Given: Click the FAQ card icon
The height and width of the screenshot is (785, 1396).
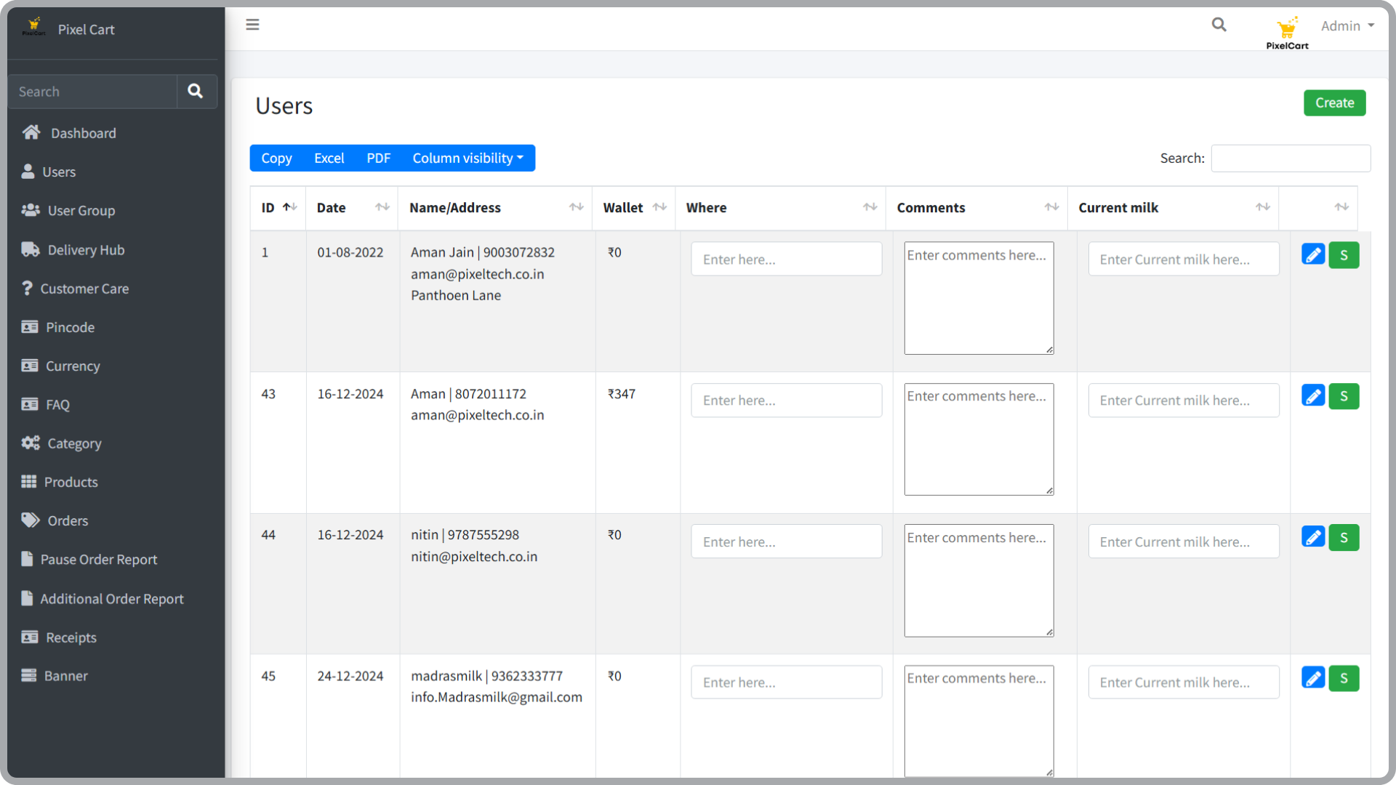Looking at the screenshot, I should pyautogui.click(x=30, y=404).
